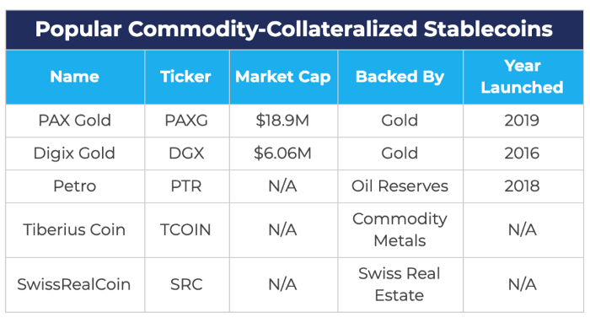Select the Commodity Metals cell
This screenshot has height=323, width=590.
click(x=400, y=229)
